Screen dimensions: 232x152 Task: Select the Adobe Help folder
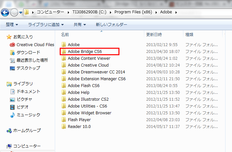coord(79,93)
